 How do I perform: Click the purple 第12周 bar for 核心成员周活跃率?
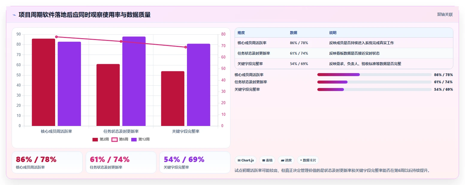click(69, 84)
